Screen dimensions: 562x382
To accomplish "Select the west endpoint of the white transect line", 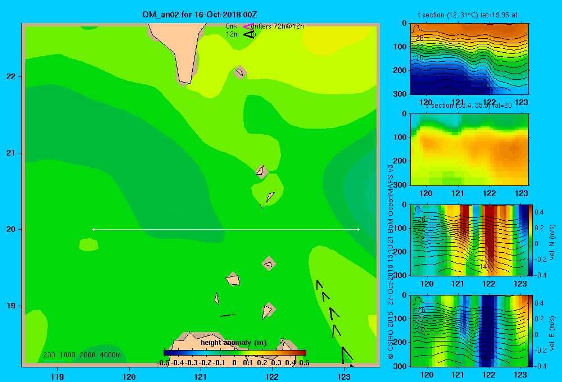I will (x=93, y=229).
